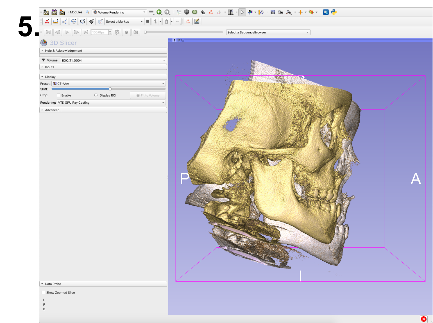Open the Python interactor
This screenshot has width=433, height=323.
point(334,12)
